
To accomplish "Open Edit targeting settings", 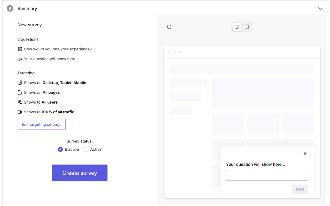I will 42,124.
